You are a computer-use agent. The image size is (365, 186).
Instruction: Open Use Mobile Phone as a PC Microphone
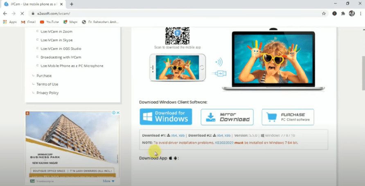click(72, 66)
